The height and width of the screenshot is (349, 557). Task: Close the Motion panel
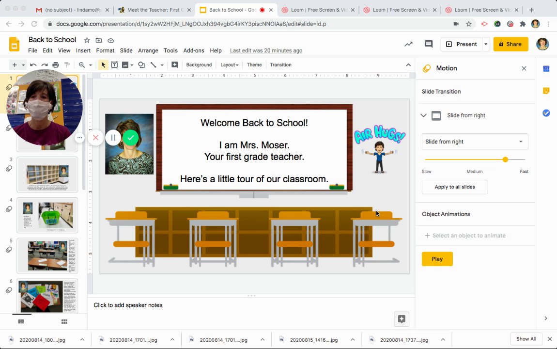point(524,68)
